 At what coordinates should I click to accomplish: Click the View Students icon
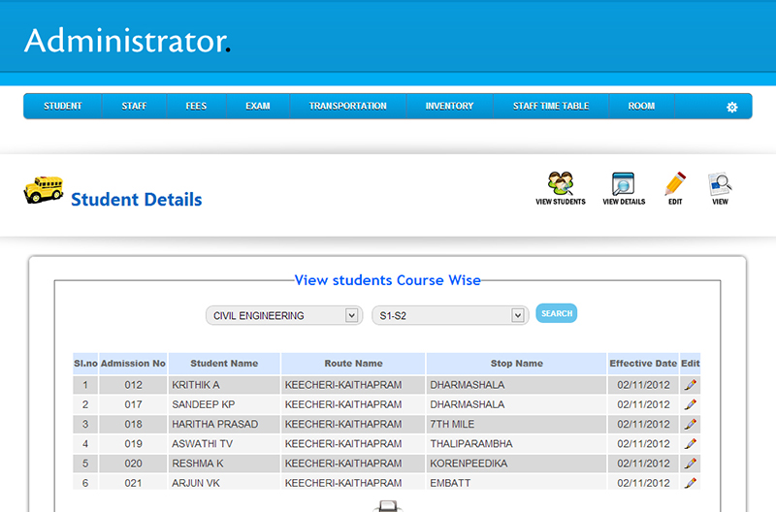(561, 184)
